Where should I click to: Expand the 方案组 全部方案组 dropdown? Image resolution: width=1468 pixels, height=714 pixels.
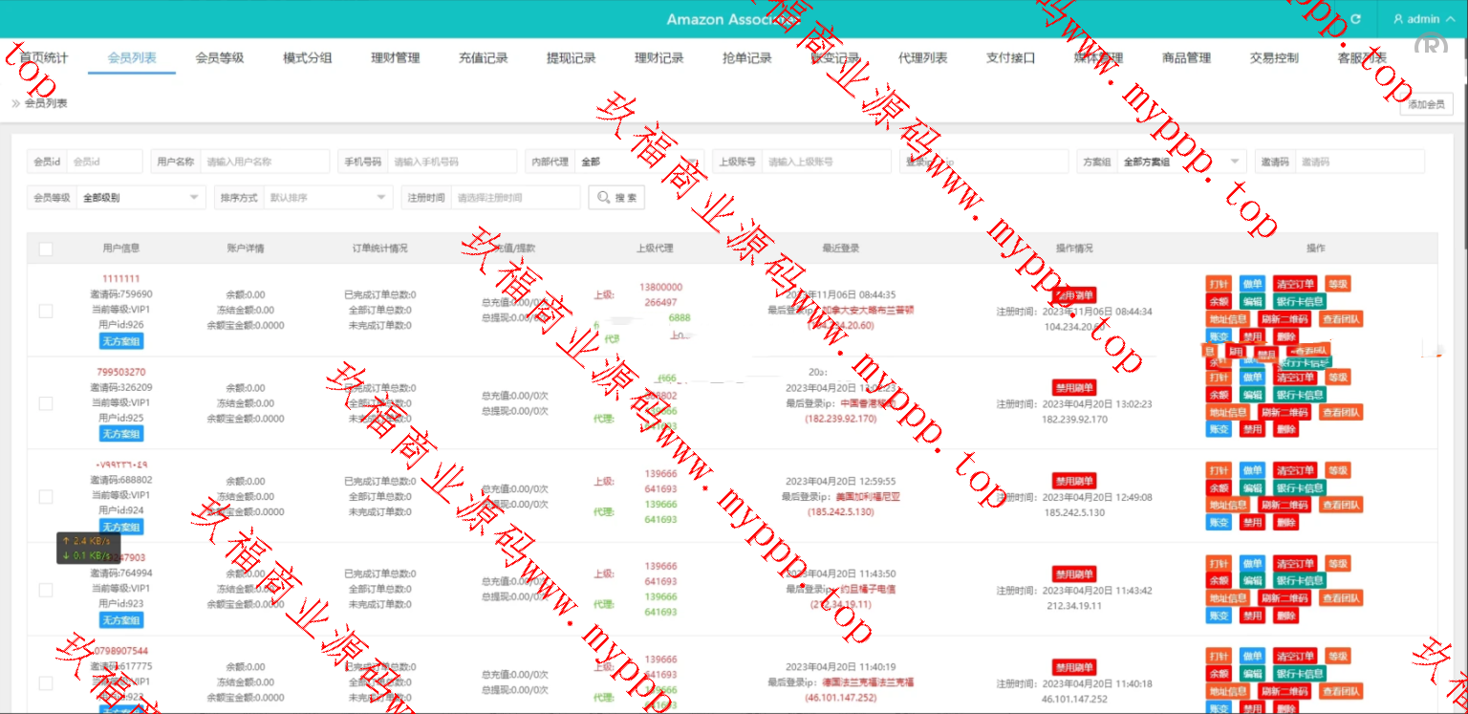[x=1182, y=162]
